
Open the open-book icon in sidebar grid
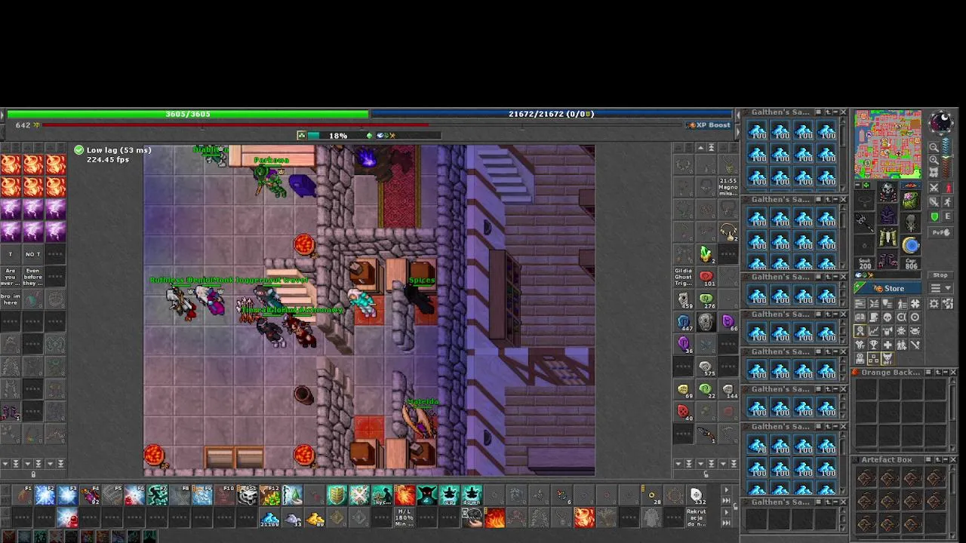860,317
